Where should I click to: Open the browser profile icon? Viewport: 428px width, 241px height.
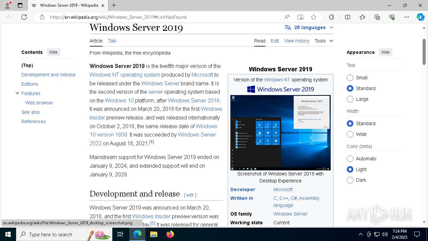(x=7, y=5)
